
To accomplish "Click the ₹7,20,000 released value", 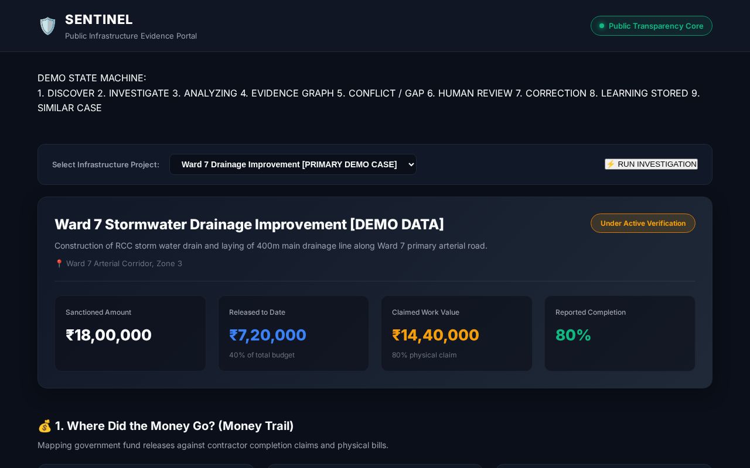I will 268,335.
